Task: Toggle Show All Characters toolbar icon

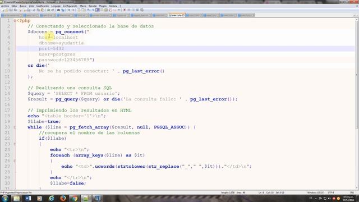Action: pos(93,10)
